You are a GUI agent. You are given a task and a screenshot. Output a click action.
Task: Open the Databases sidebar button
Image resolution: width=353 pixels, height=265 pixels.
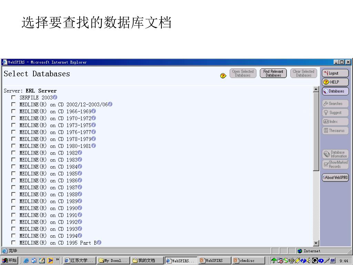point(335,91)
